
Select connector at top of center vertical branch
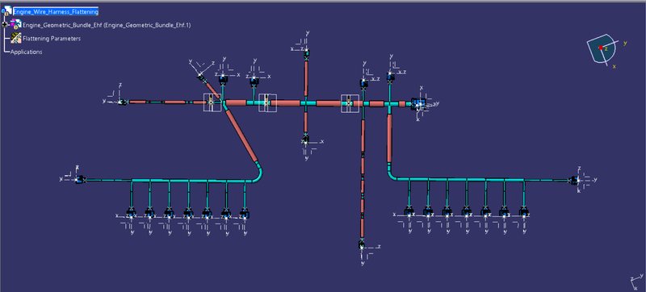tap(306, 52)
